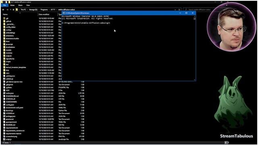The image size is (258, 145).
Task: Select the repositories folder icon
Action: pyautogui.click(x=4, y=59)
